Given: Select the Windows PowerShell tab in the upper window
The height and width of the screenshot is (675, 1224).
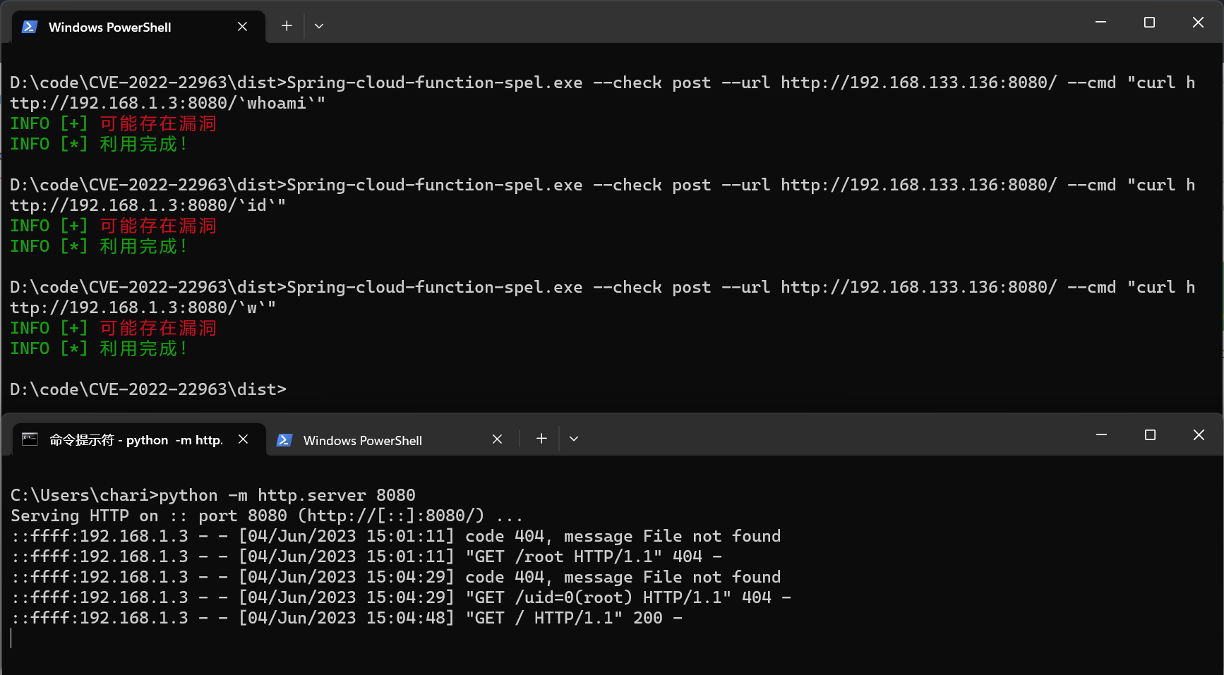Looking at the screenshot, I should [x=139, y=27].
